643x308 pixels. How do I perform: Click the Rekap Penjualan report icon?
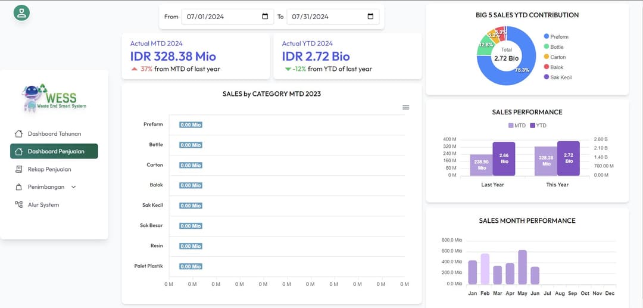(18, 169)
